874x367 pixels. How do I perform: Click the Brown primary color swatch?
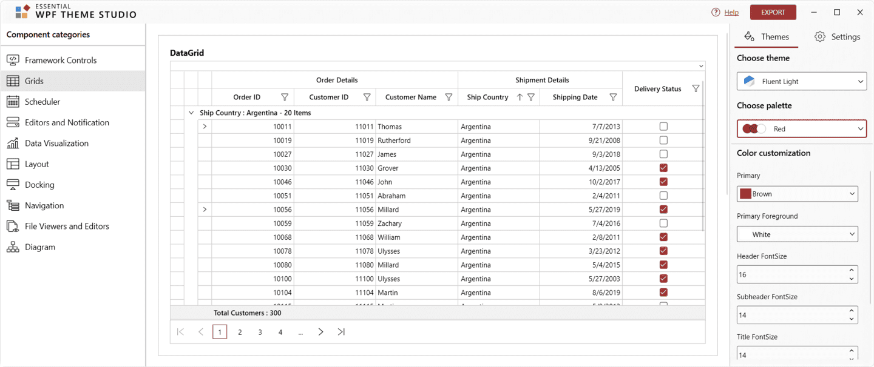[x=745, y=194]
